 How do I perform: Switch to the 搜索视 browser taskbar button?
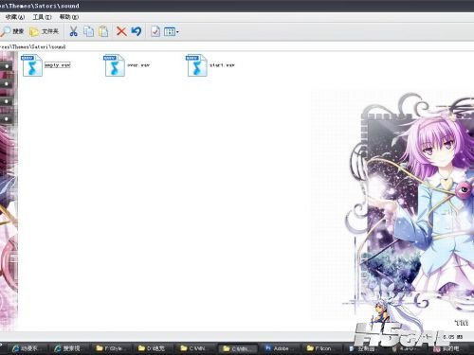coord(70,348)
